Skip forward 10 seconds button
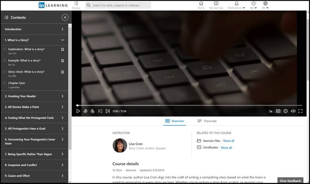310x184 pixels. 93,111
